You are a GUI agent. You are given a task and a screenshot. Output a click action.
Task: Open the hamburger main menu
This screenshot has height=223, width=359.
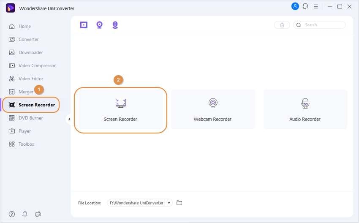[316, 6]
